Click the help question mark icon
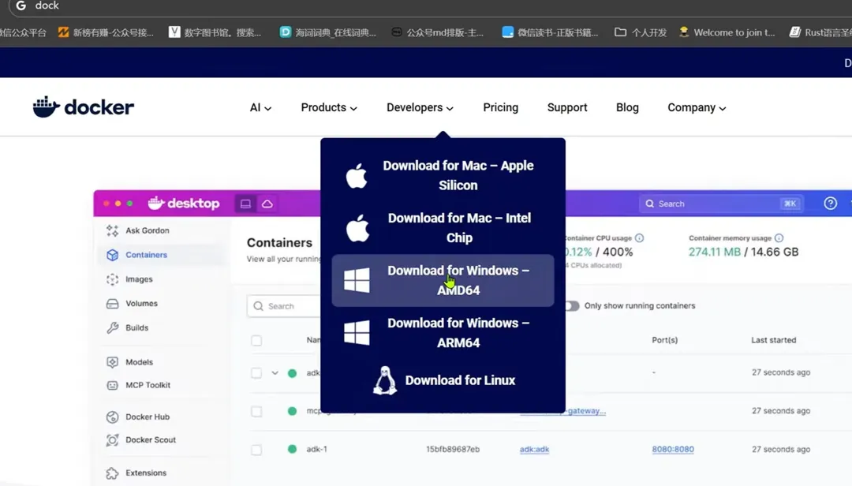The width and height of the screenshot is (852, 486). coord(830,204)
